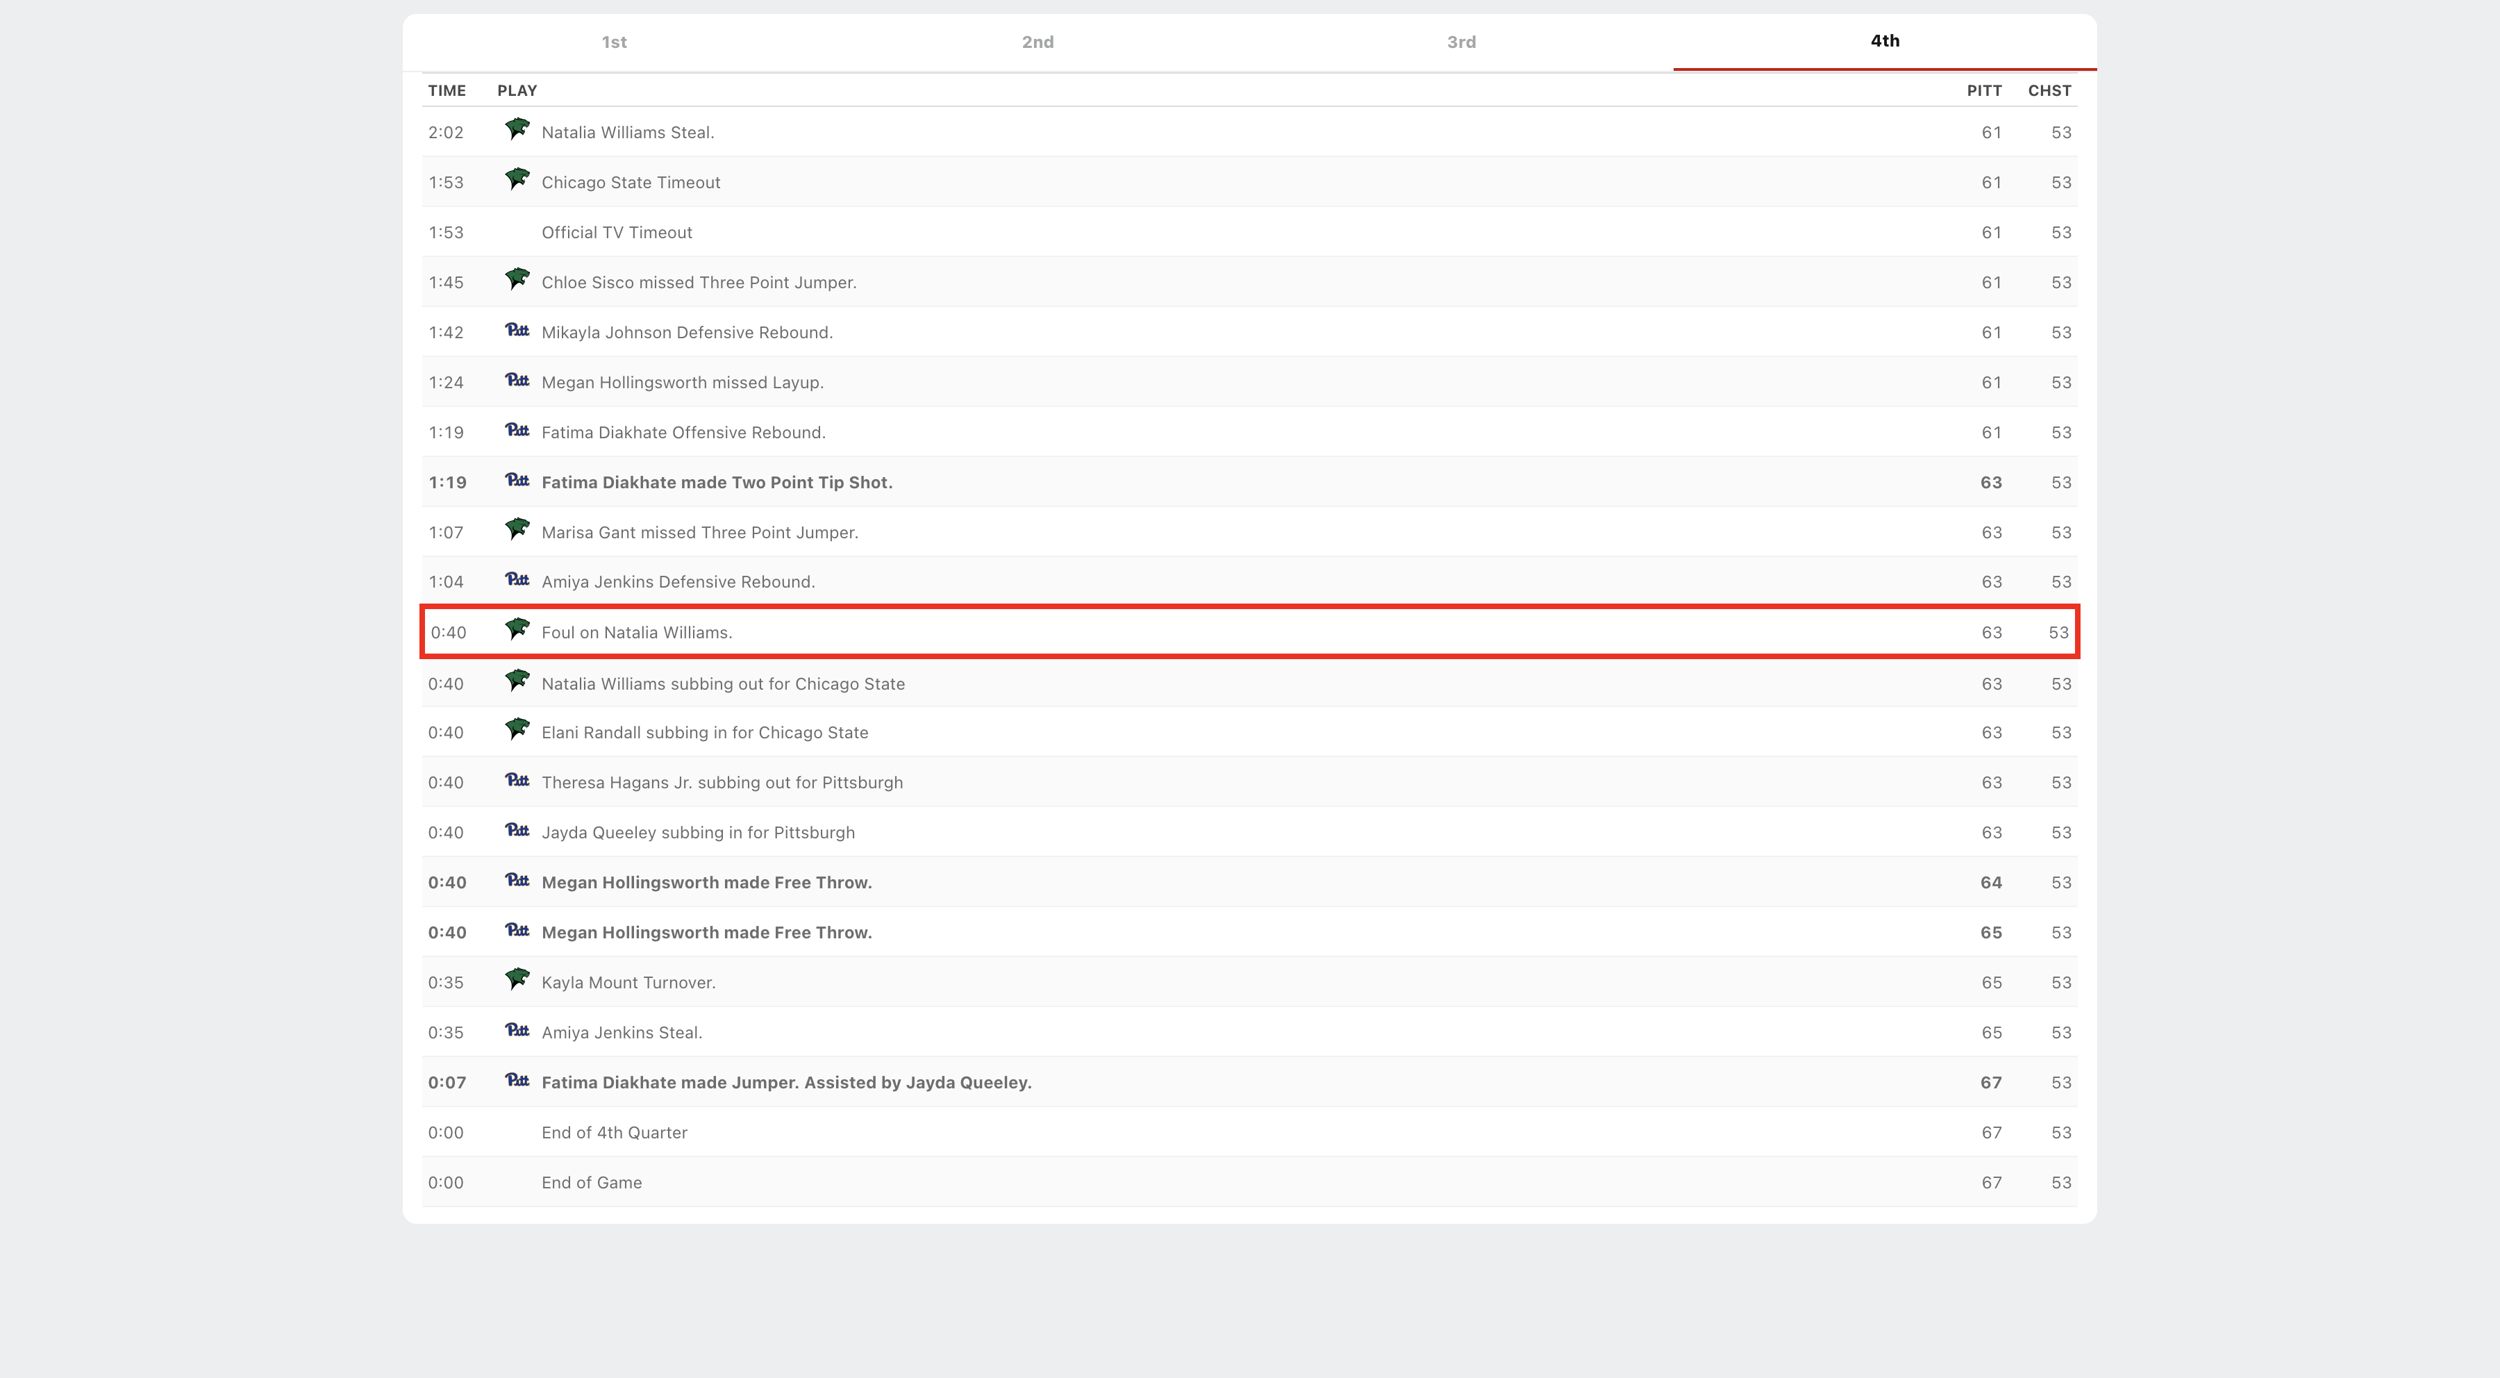
Task: Click Pitt logo beside Mikayla Johnson Defensive Rebound
Action: [517, 331]
